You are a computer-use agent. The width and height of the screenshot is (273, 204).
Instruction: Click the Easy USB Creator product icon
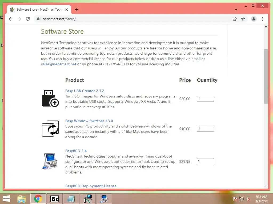50,98
